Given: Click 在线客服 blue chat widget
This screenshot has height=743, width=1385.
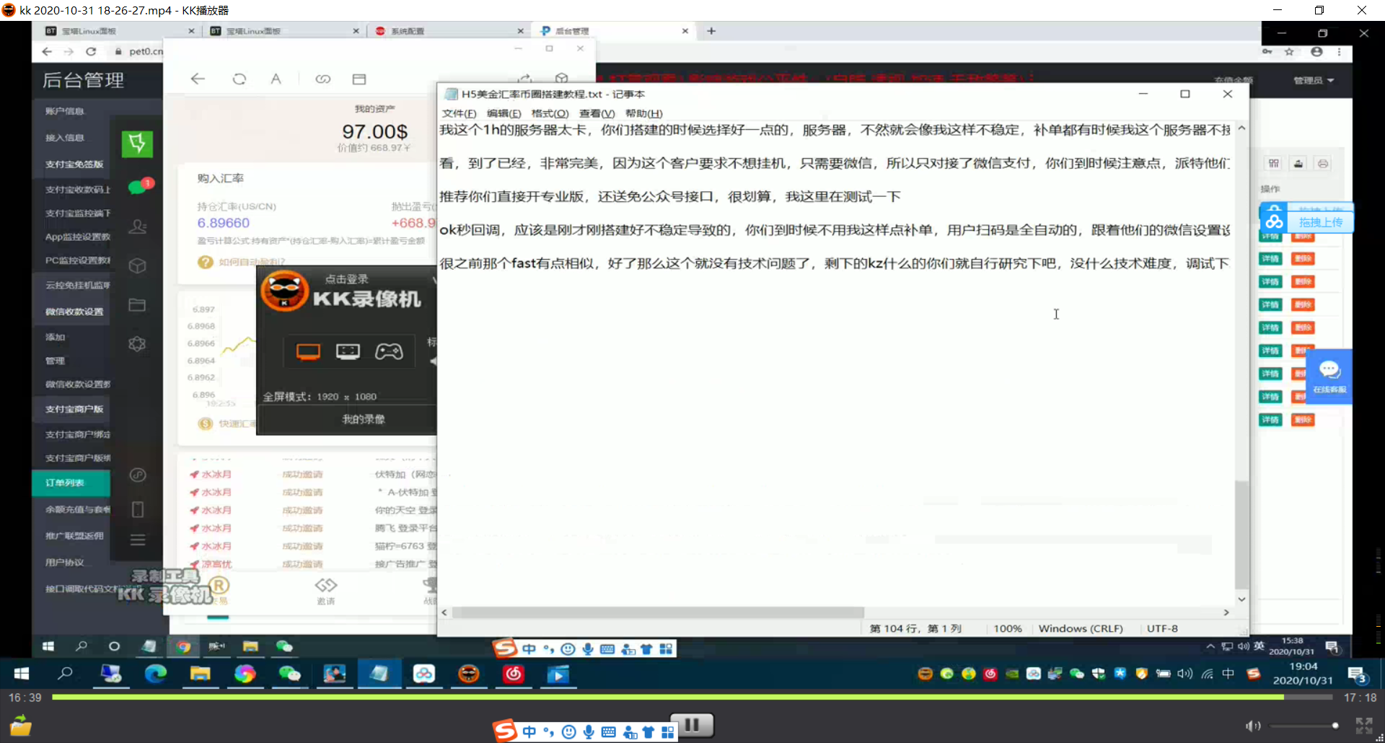Looking at the screenshot, I should (1329, 377).
